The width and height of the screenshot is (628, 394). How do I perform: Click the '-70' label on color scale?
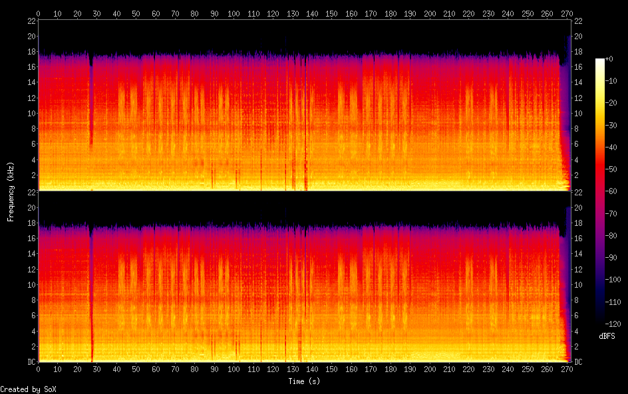point(611,213)
